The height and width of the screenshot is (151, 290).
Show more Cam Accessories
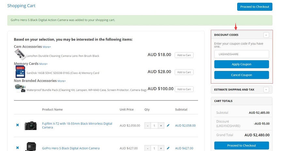click(x=47, y=47)
